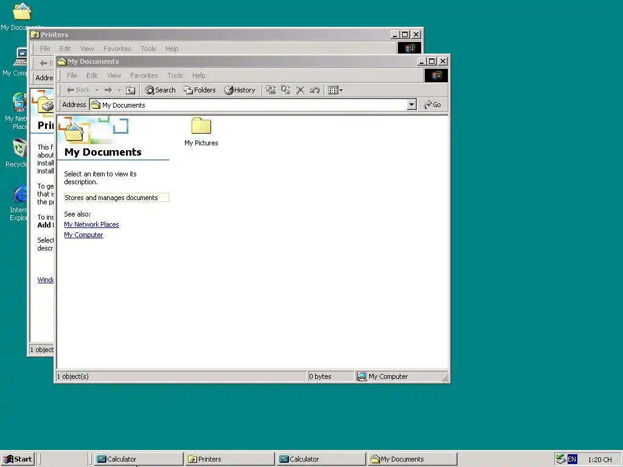Open the Back history dropdown arrow
623x467 pixels.
point(97,91)
